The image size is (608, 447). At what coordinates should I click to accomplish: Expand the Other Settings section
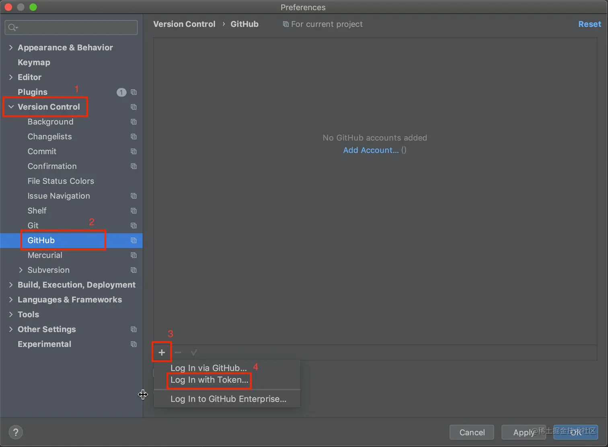tap(11, 329)
